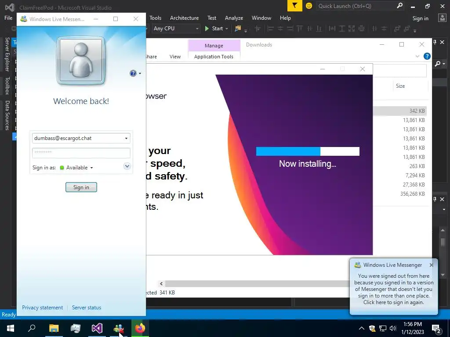Image resolution: width=450 pixels, height=337 pixels.
Task: Click the Align Bottoms toolbar icon
Action: [x=319, y=29]
